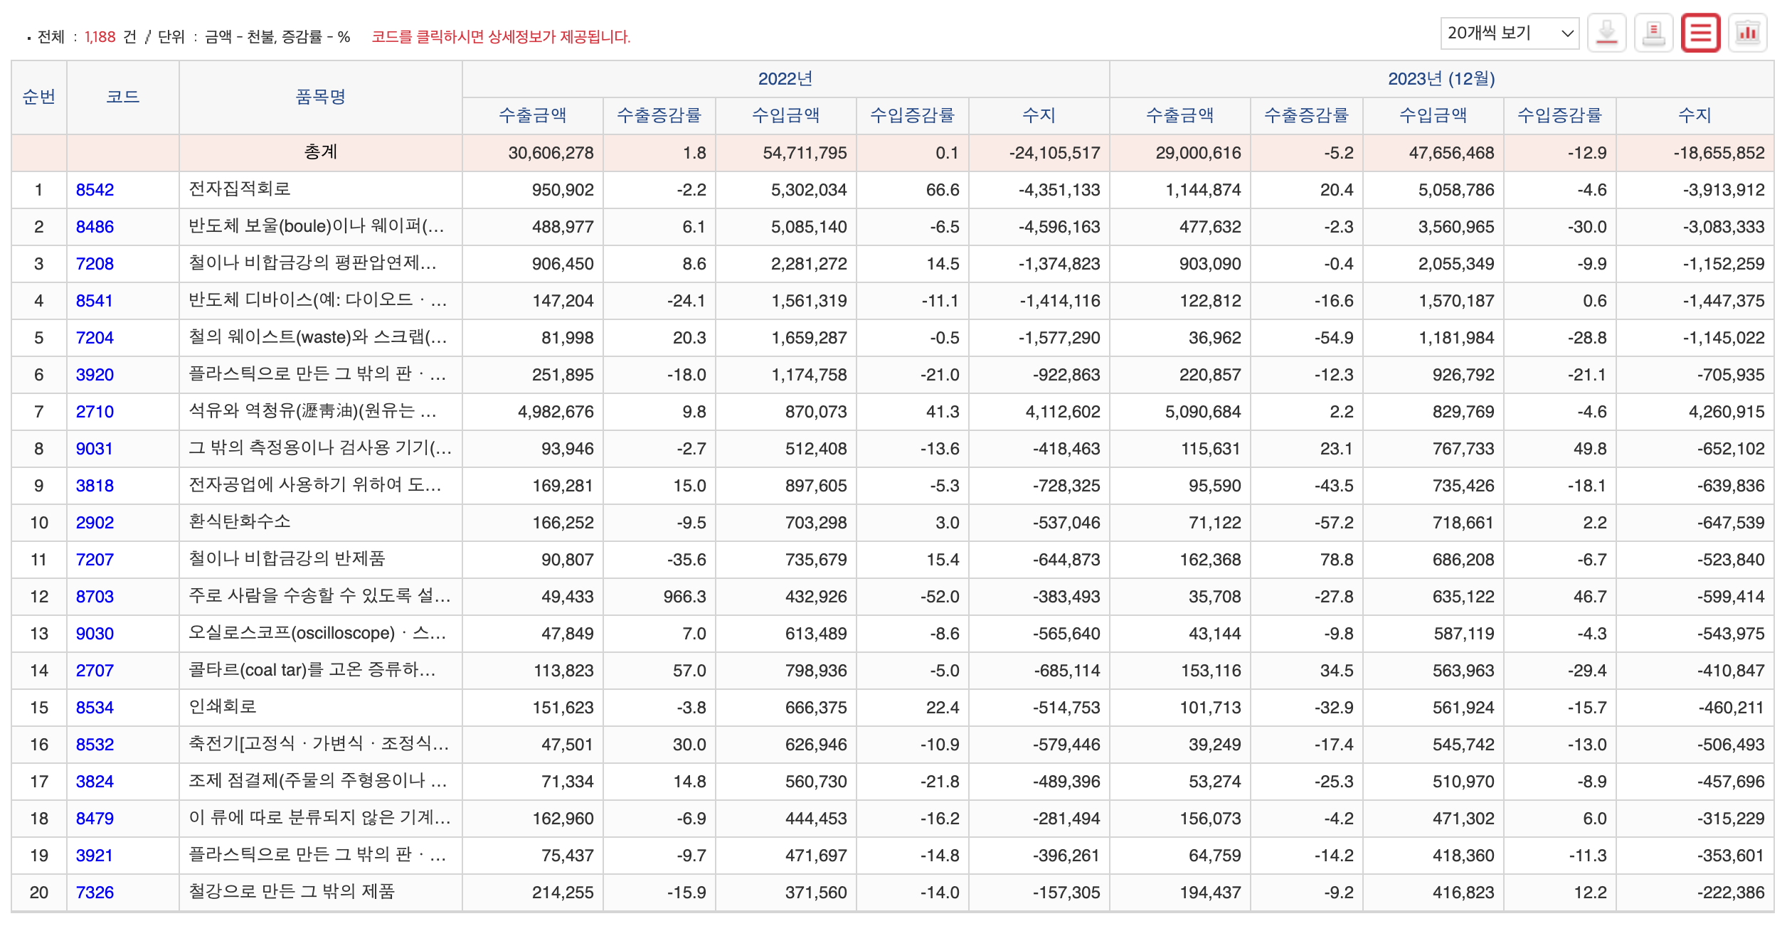Image resolution: width=1787 pixels, height=926 pixels.
Task: Click the 코드 column header
Action: point(123,97)
